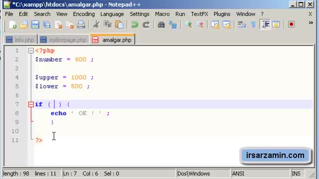Screen dimensions: 319x179
Task: Click the Zoom In toolbar icon
Action: [x=188, y=24]
